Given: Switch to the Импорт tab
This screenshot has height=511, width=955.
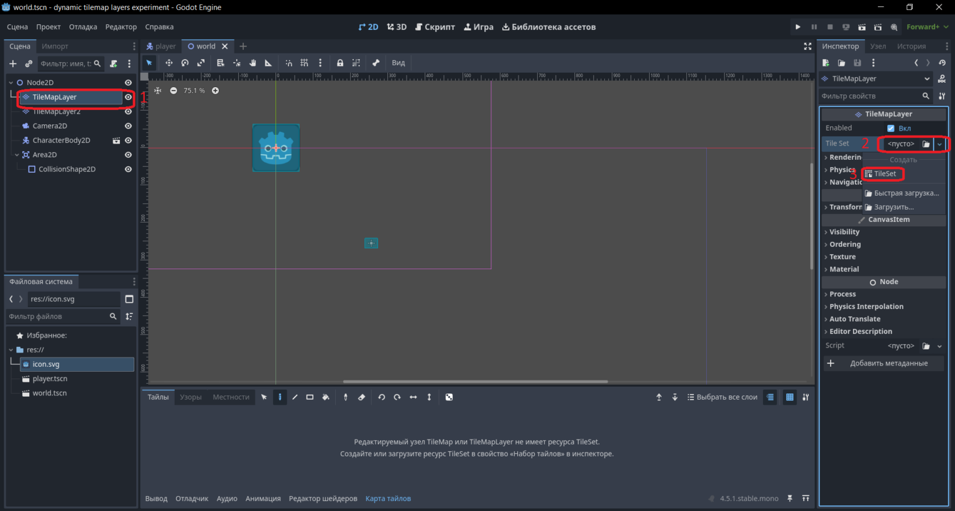Looking at the screenshot, I should pyautogui.click(x=55, y=46).
